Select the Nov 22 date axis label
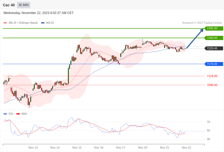The image size is (224, 152). click(186, 148)
